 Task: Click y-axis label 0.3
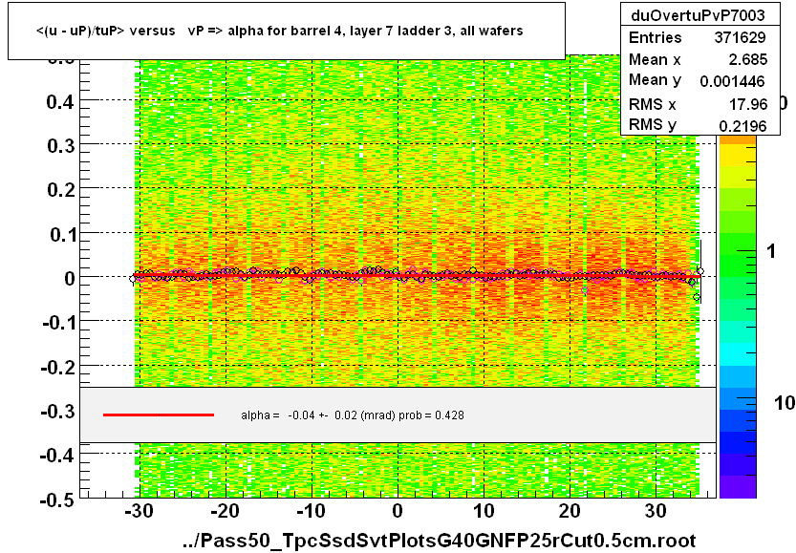tap(61, 146)
